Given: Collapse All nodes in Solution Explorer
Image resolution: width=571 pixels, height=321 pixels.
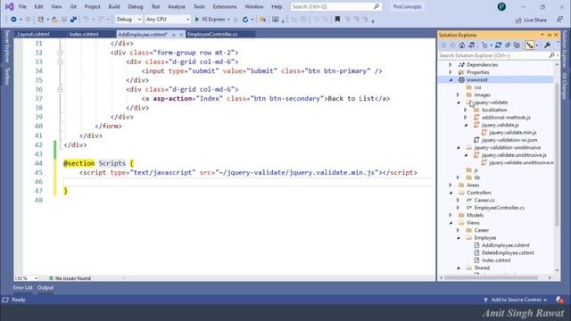Looking at the screenshot, I should click(508, 45).
